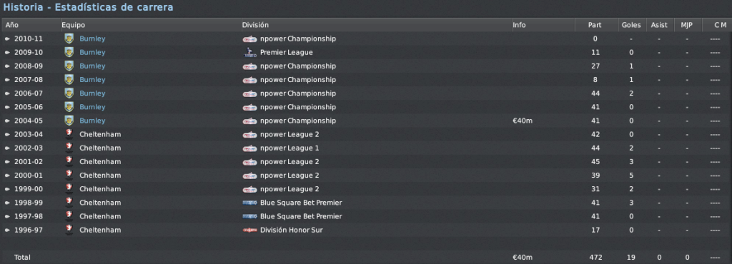The width and height of the screenshot is (732, 264).
Task: Expand the 1997-98 season row arrow
Action: click(7, 216)
